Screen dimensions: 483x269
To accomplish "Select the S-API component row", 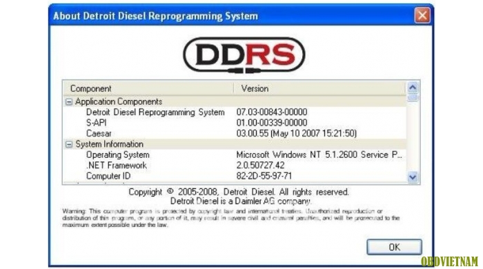I will click(235, 123).
